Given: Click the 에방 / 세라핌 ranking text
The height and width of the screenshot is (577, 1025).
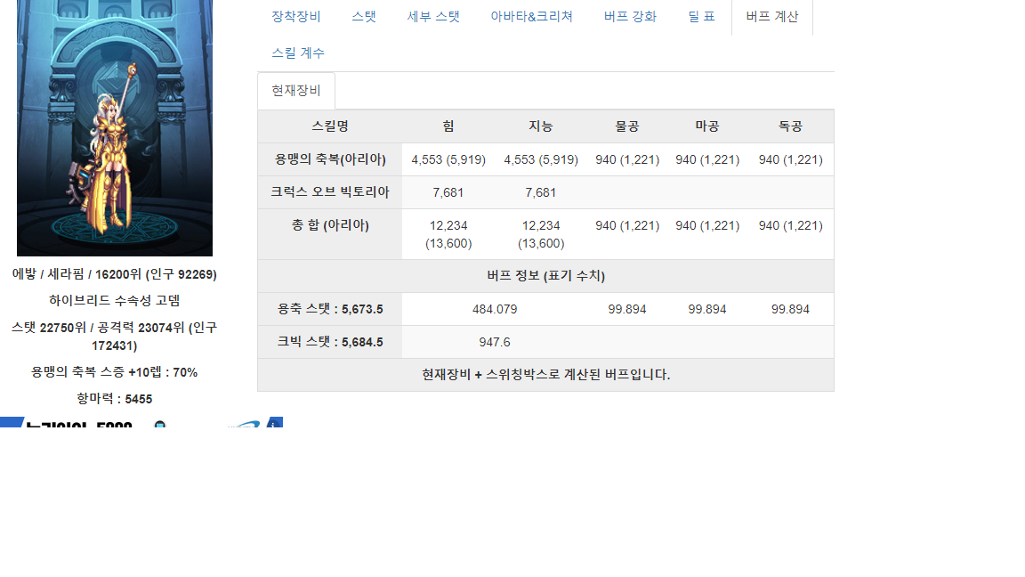Looking at the screenshot, I should point(115,274).
